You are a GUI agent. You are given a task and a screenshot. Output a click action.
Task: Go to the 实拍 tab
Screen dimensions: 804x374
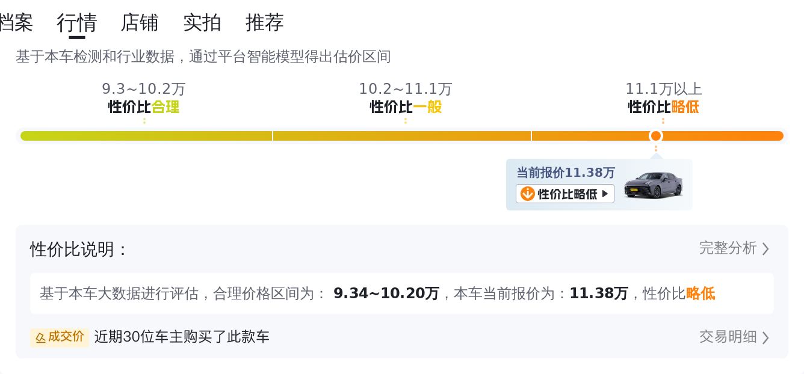pos(202,23)
